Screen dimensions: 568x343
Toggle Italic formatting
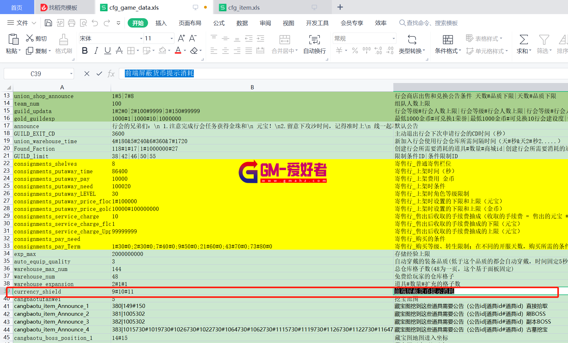(96, 50)
